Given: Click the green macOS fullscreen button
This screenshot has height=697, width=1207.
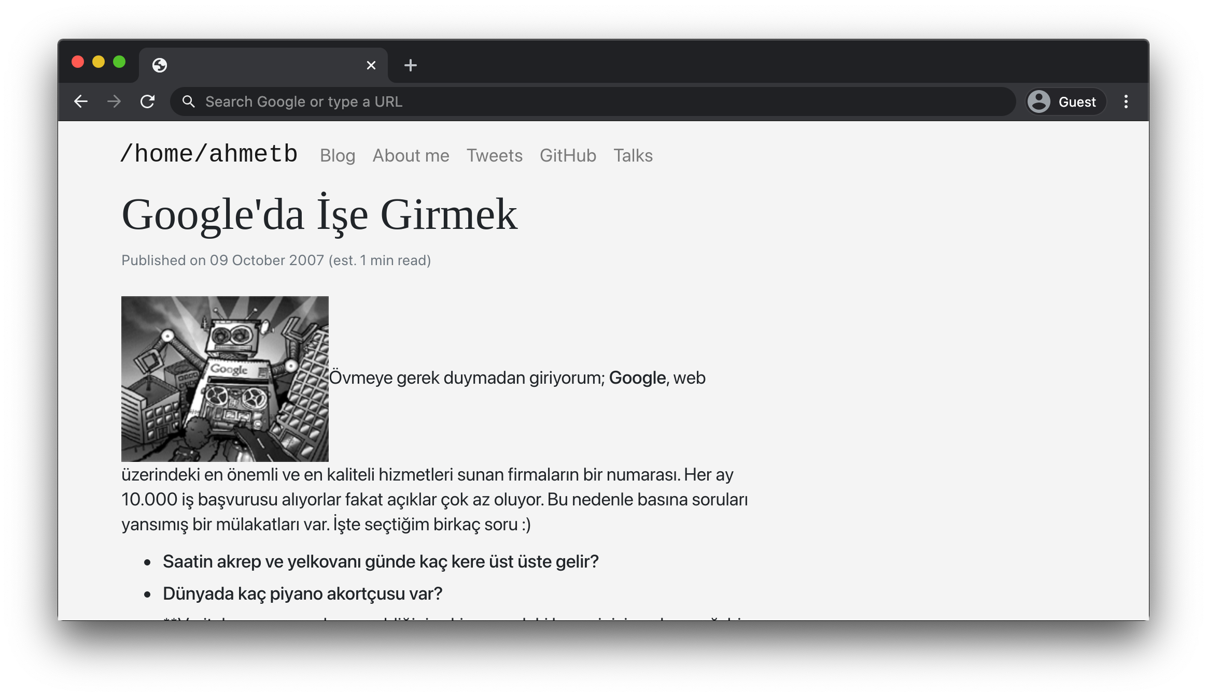Looking at the screenshot, I should (x=119, y=62).
